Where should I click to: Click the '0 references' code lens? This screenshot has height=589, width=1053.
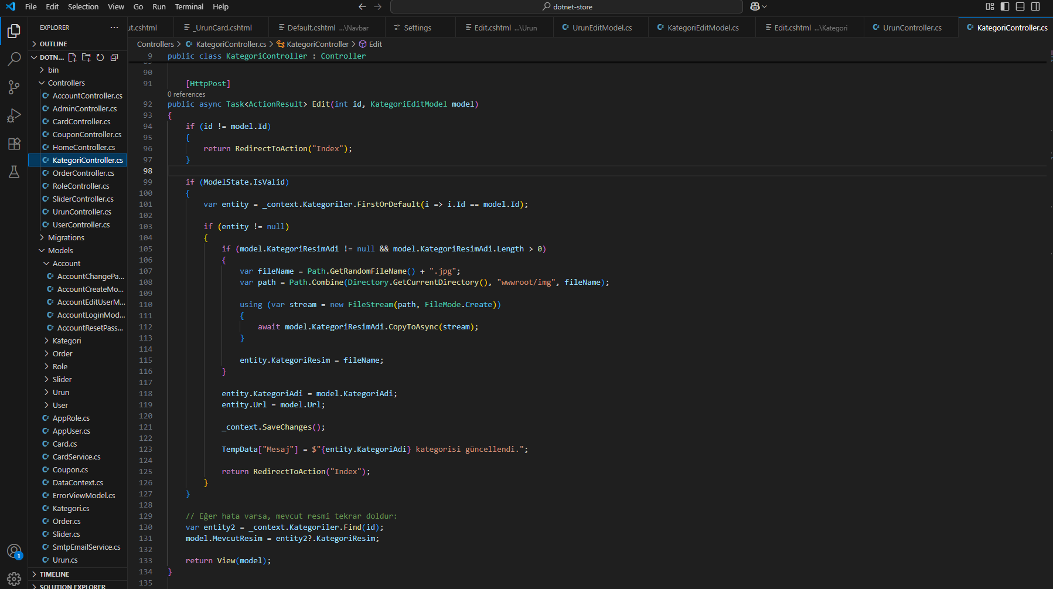(x=186, y=94)
